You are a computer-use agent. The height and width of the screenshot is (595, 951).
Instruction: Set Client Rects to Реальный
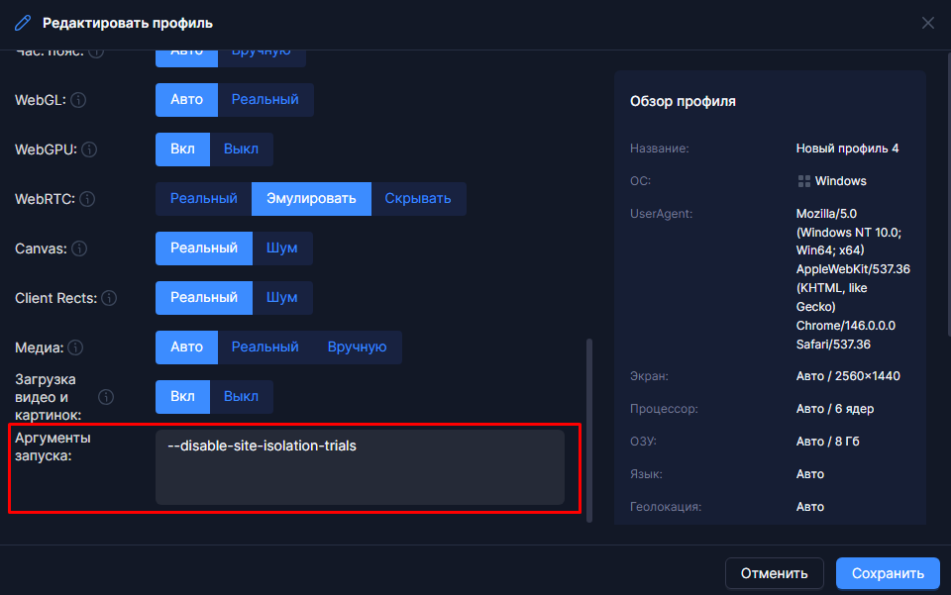204,297
